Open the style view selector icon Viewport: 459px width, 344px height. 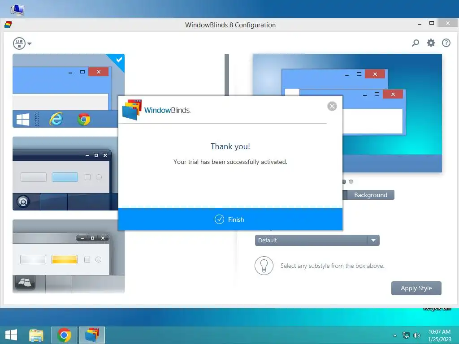coord(19,43)
